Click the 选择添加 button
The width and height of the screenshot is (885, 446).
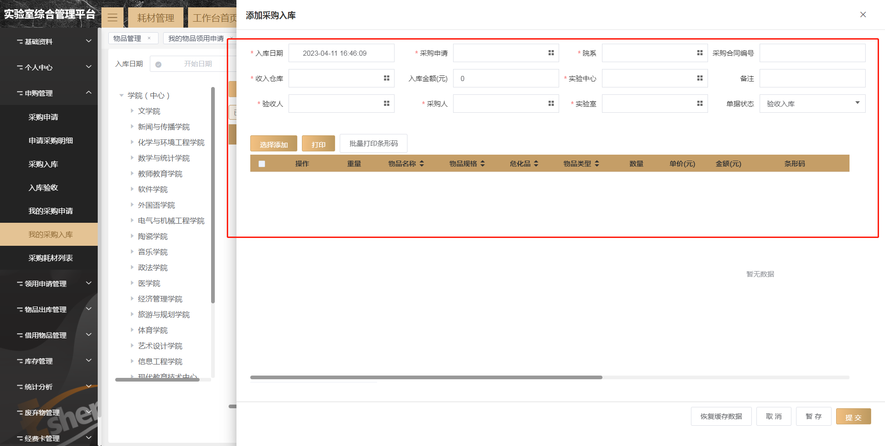[x=273, y=144]
